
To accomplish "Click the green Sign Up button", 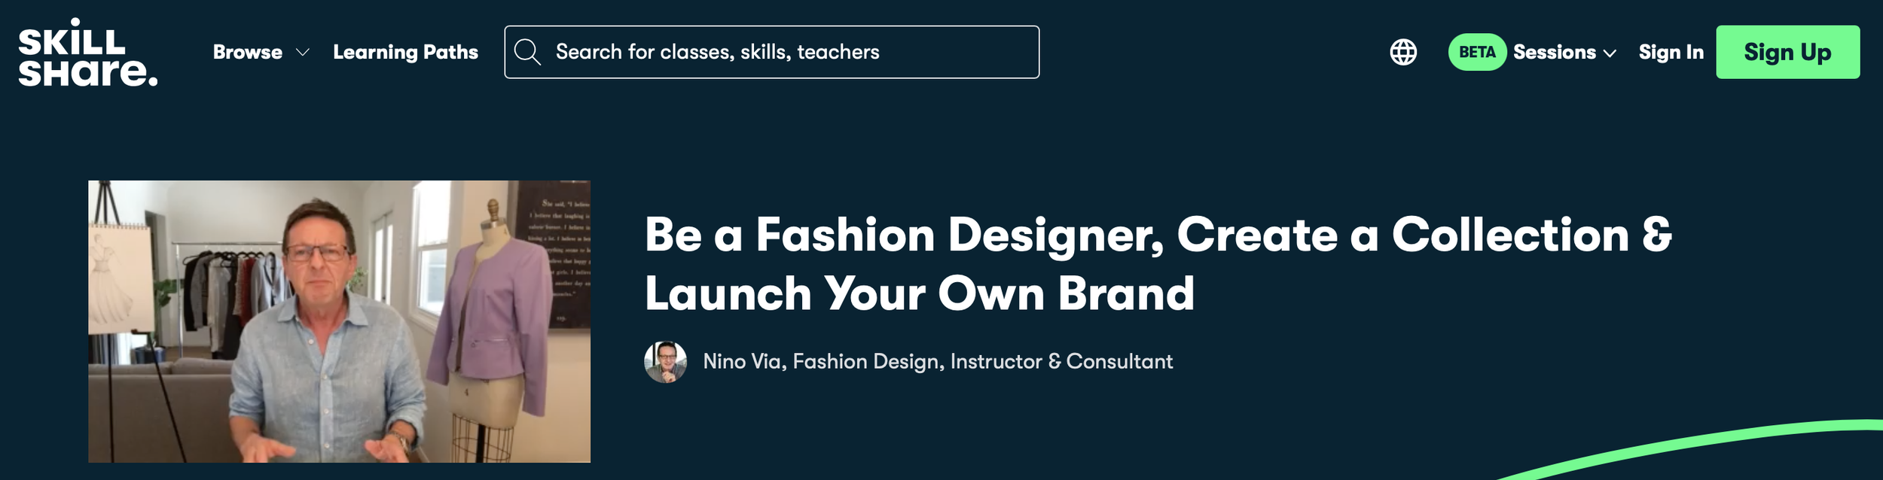I will (x=1787, y=52).
